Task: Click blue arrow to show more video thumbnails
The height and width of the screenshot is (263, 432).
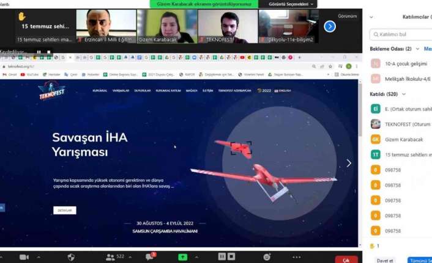Action: click(x=330, y=27)
